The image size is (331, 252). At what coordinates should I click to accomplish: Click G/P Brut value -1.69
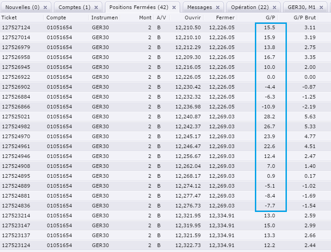[309, 196]
